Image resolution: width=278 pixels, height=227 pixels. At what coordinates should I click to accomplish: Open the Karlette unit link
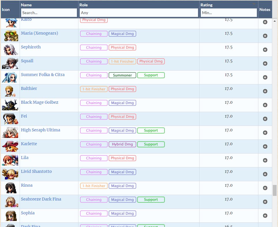[x=29, y=143]
